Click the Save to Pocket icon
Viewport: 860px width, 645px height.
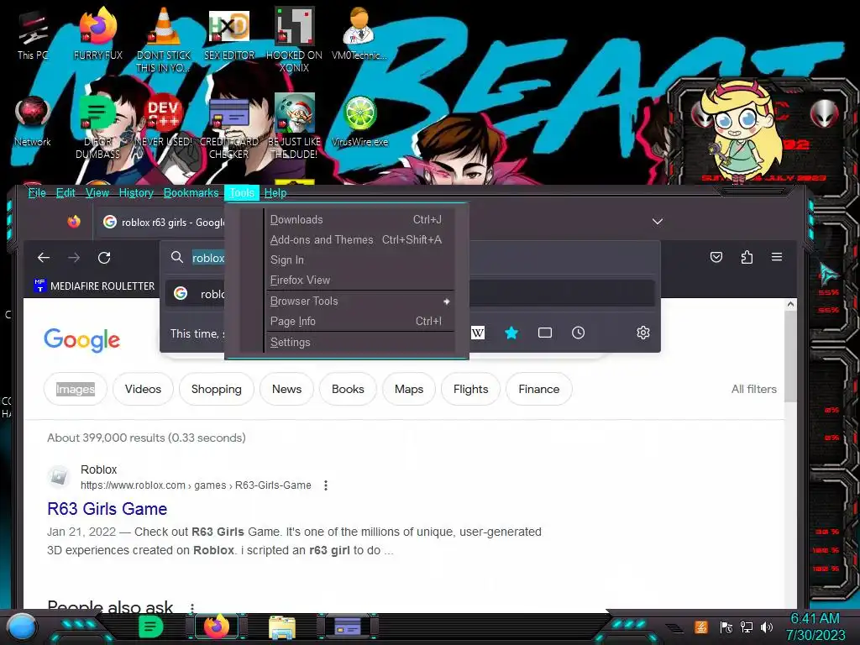(x=716, y=257)
